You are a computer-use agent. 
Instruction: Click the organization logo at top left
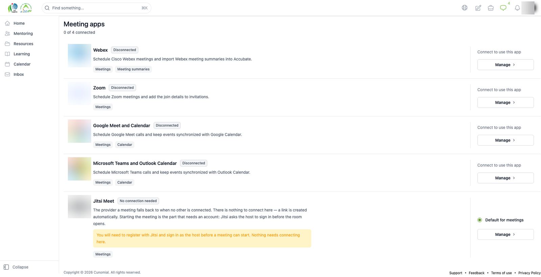pos(20,8)
